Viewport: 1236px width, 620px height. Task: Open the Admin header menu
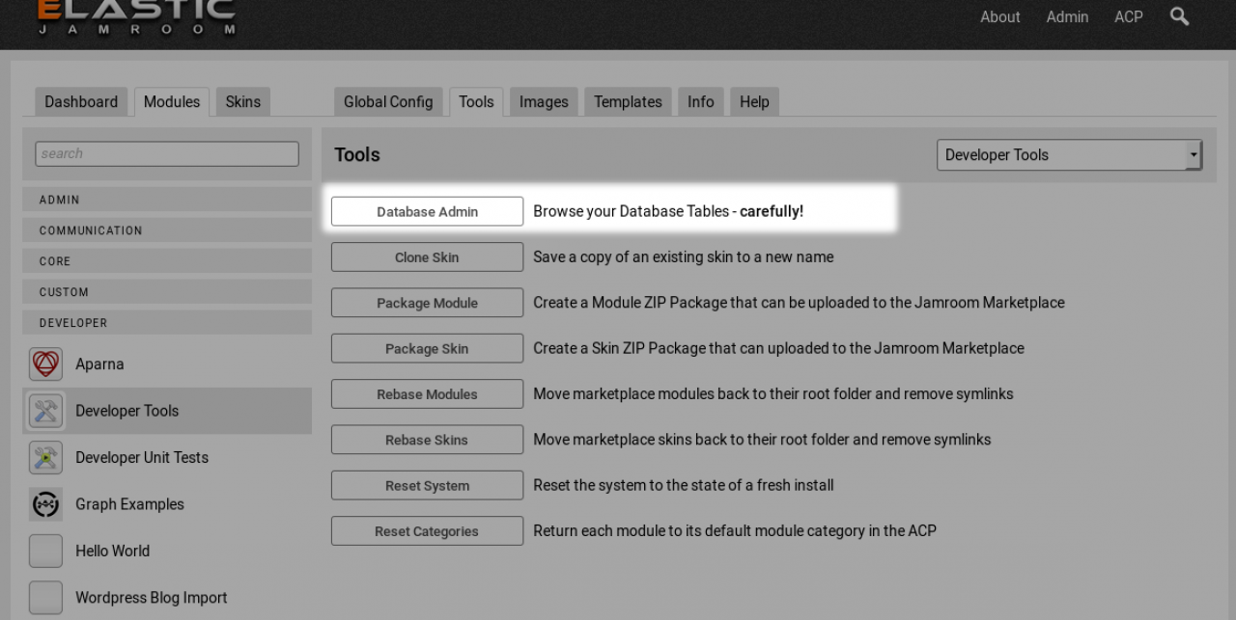[1067, 17]
